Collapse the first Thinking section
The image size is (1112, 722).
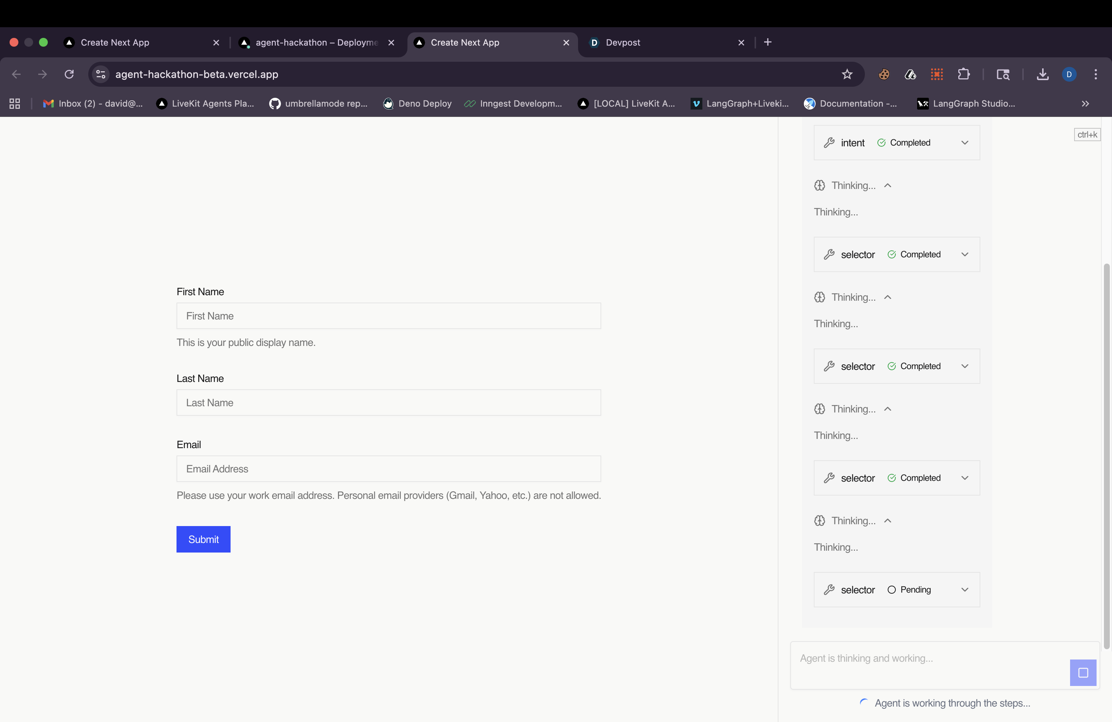(x=887, y=186)
